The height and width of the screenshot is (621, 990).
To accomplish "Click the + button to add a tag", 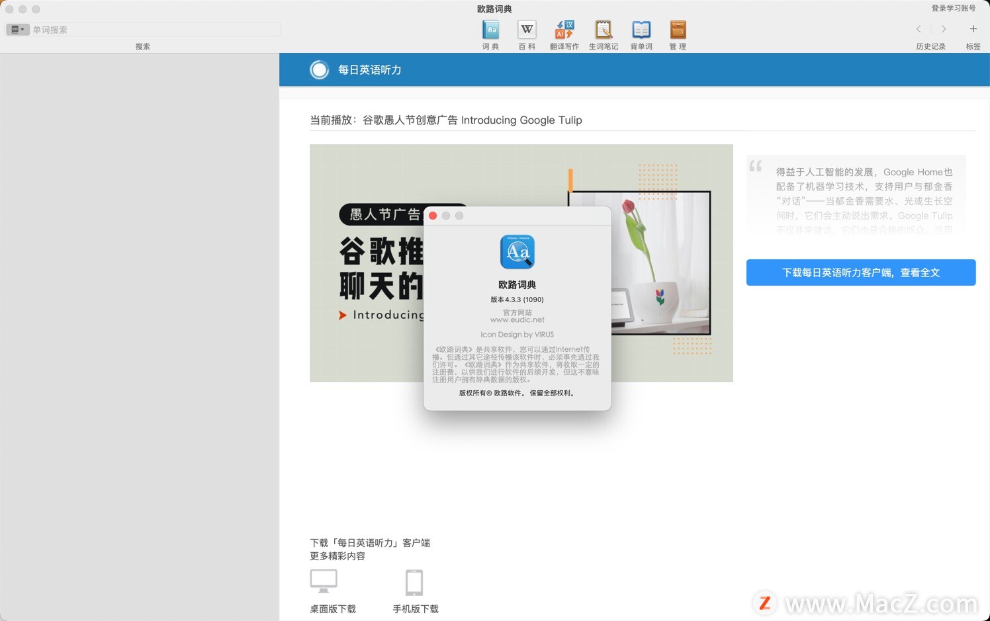I will (973, 29).
